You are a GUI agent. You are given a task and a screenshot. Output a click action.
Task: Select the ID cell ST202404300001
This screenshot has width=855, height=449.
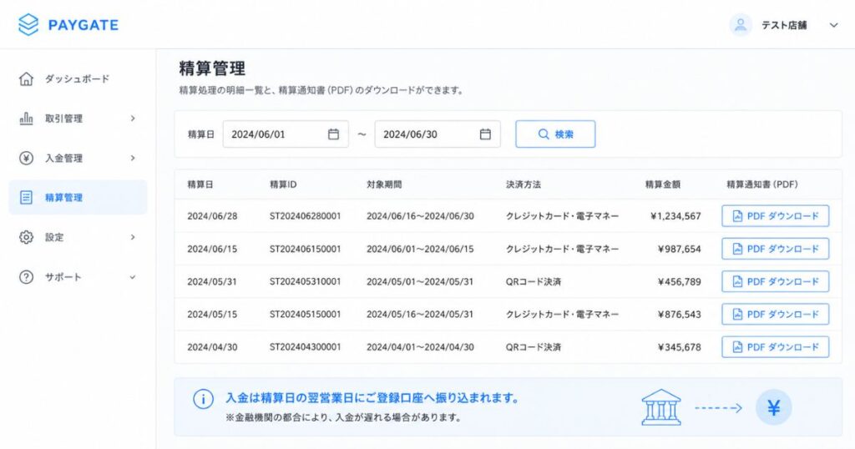pyautogui.click(x=305, y=346)
